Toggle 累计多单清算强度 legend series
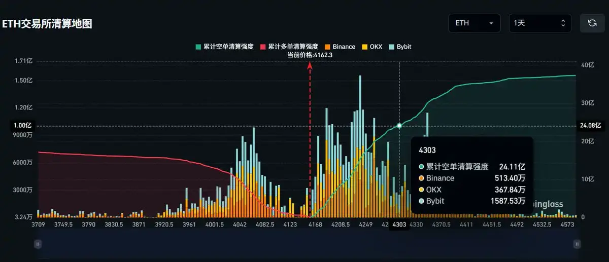Viewport: 609px width, 262px height. 289,47
